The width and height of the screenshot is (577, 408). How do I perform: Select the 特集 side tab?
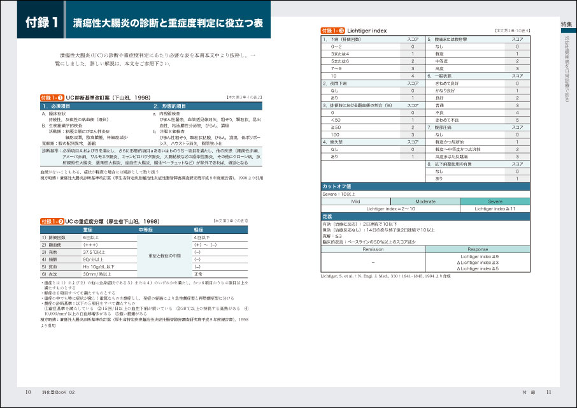pyautogui.click(x=566, y=24)
